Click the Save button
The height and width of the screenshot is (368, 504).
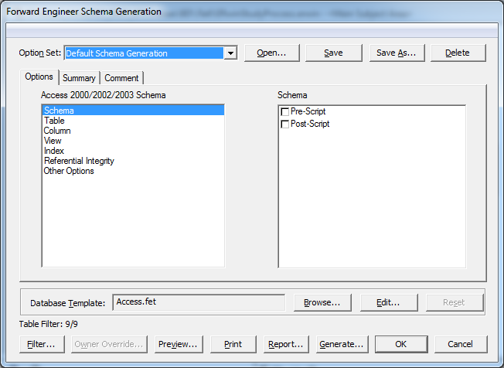pyautogui.click(x=333, y=53)
